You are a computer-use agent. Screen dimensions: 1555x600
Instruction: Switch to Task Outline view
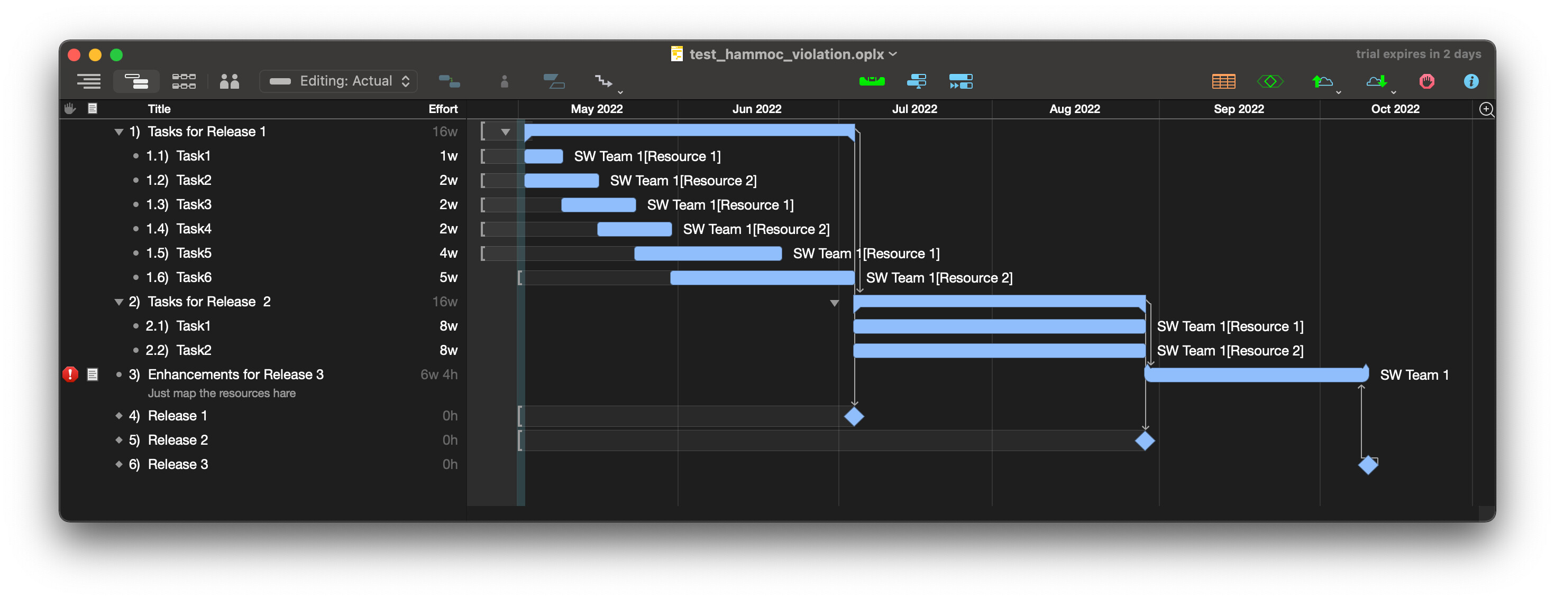89,81
